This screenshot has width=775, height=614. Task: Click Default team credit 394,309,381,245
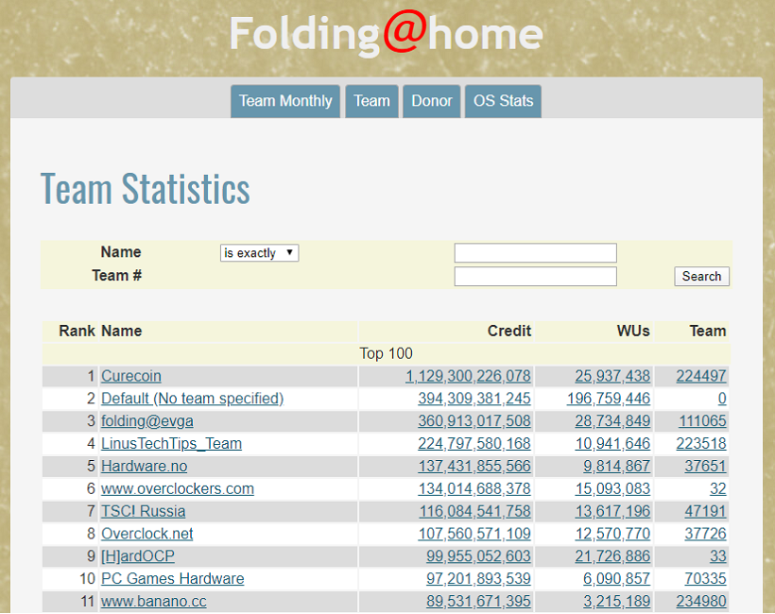pos(474,399)
